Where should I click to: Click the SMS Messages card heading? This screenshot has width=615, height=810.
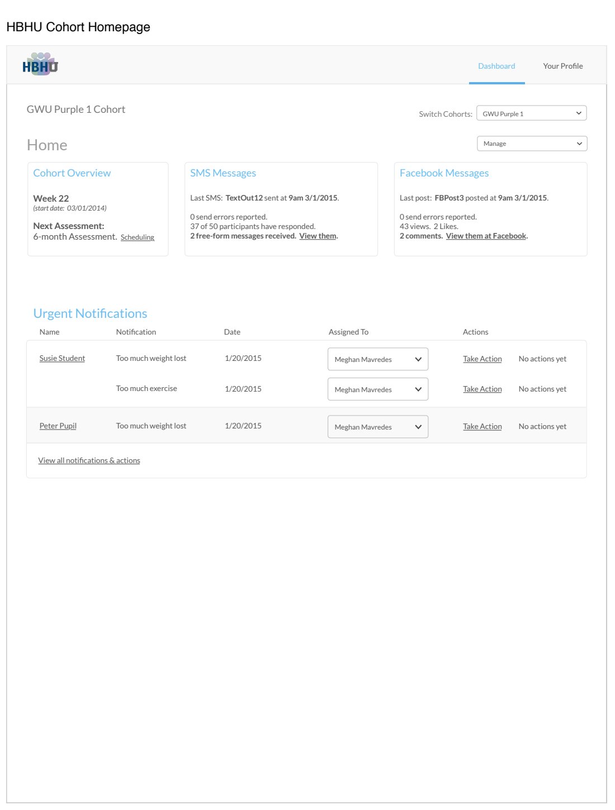[x=223, y=173]
